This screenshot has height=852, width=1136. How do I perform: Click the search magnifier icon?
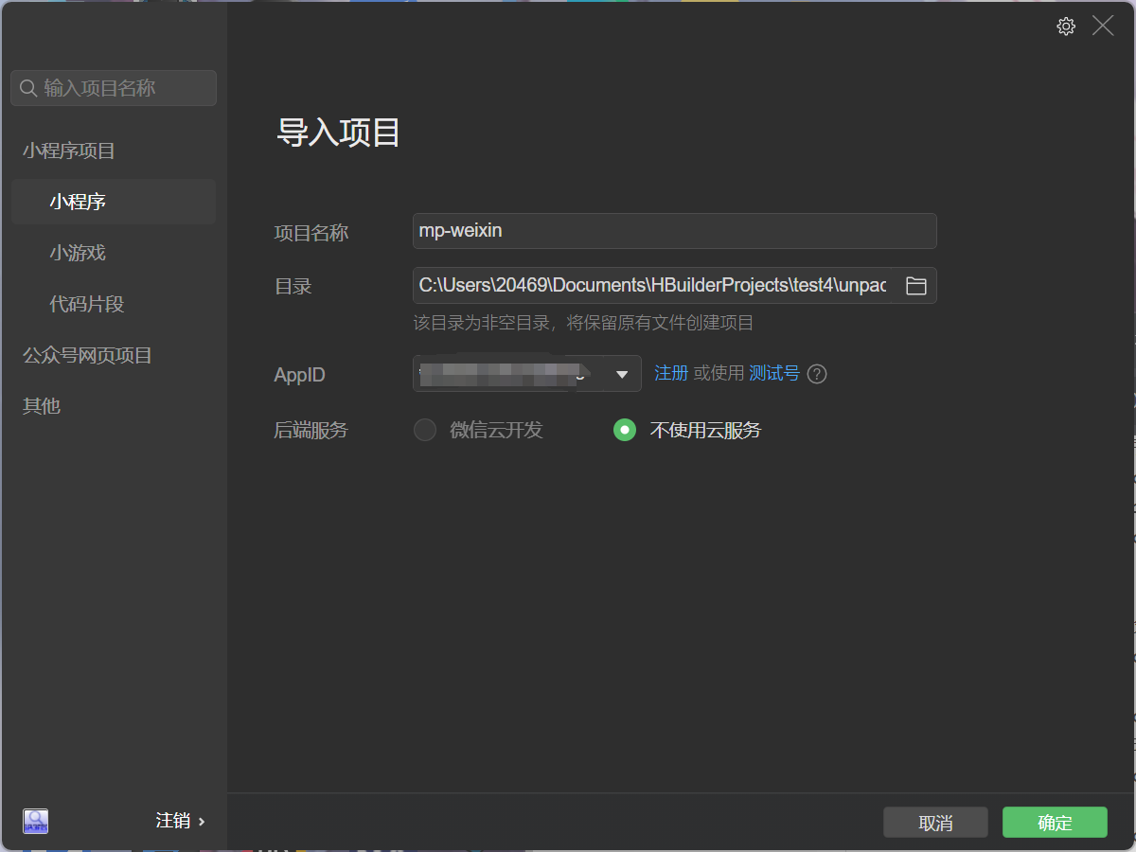tap(28, 88)
